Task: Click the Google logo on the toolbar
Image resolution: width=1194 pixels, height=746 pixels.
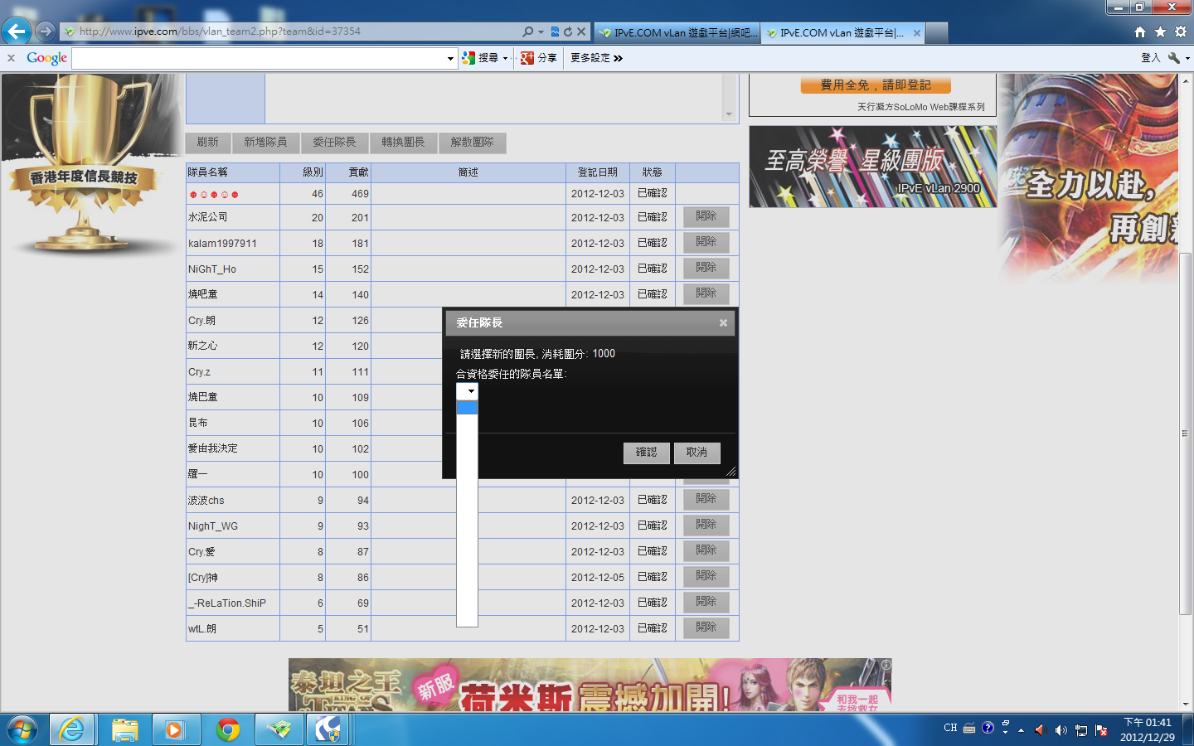Action: click(x=46, y=58)
